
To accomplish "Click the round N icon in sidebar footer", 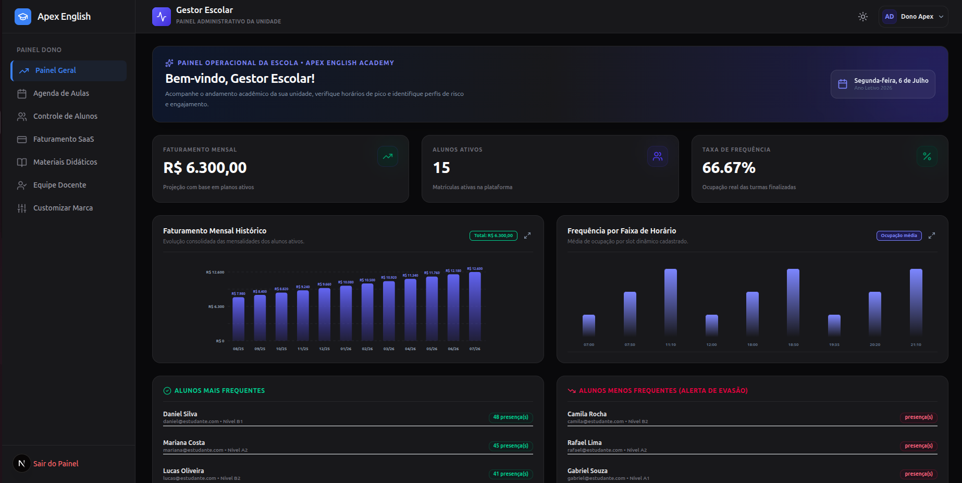I will click(22, 463).
